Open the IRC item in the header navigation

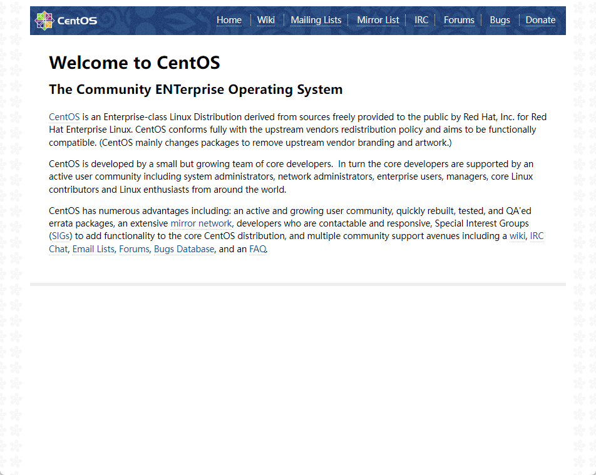tap(421, 20)
